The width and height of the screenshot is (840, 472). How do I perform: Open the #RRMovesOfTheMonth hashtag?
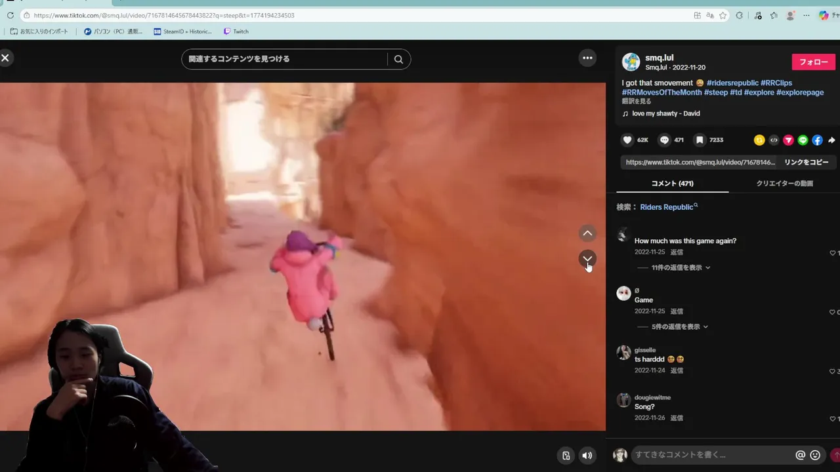point(662,92)
